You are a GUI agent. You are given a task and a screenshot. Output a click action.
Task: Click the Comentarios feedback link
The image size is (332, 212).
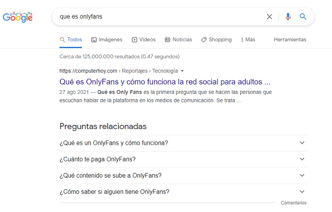tap(293, 203)
